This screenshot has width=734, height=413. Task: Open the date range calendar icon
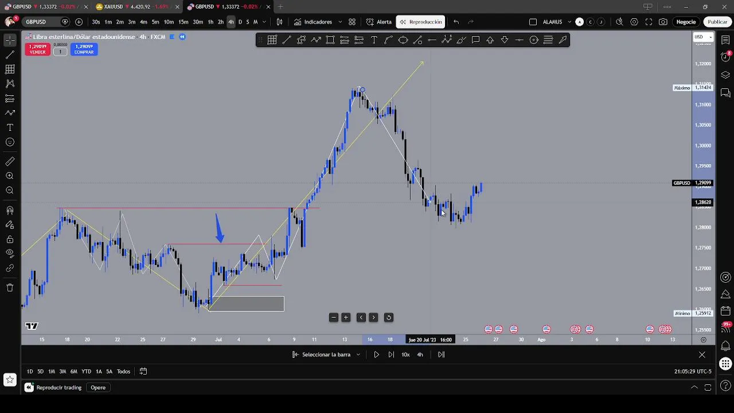tap(143, 371)
